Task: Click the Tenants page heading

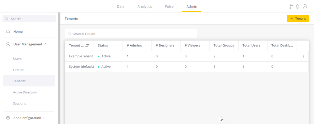Action: point(71,19)
